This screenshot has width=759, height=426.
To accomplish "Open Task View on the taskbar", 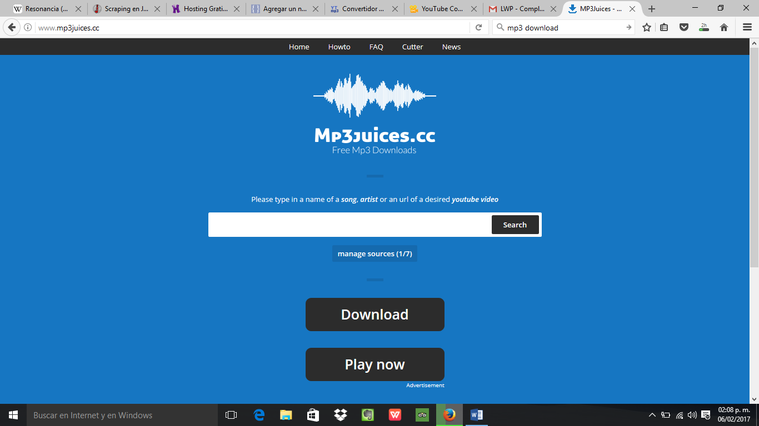I will point(231,415).
